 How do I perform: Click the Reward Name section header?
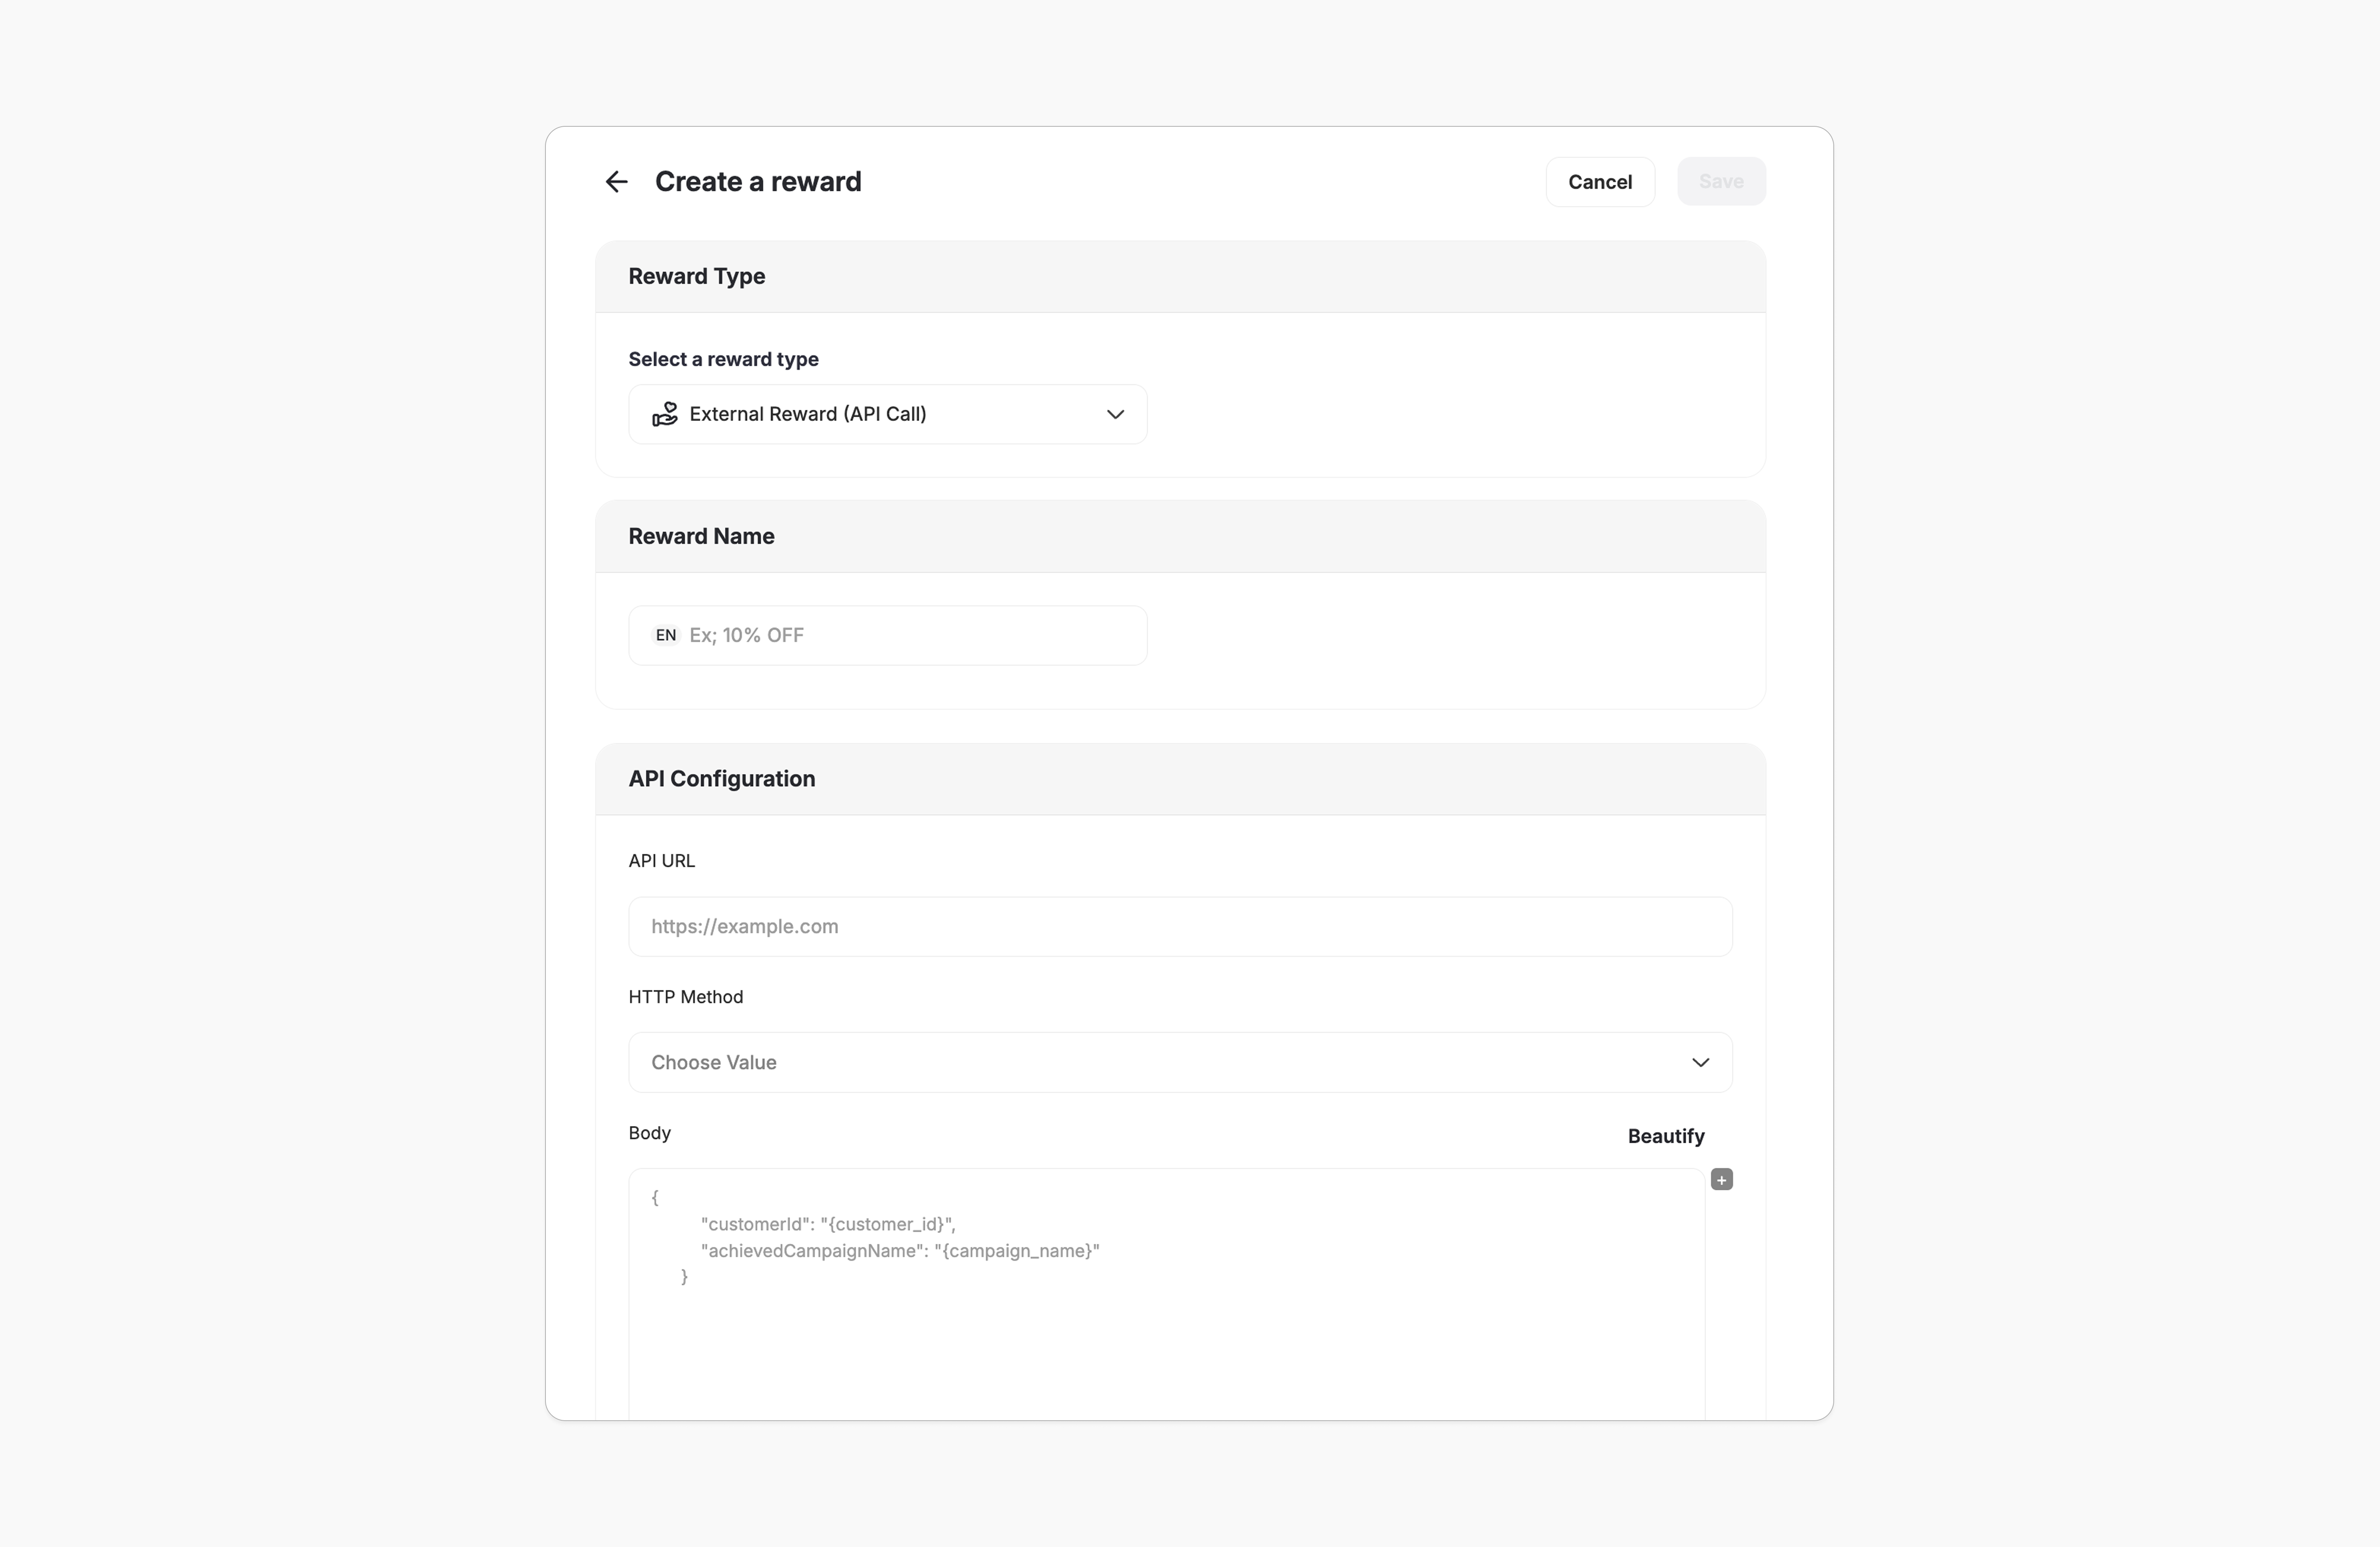tap(701, 536)
